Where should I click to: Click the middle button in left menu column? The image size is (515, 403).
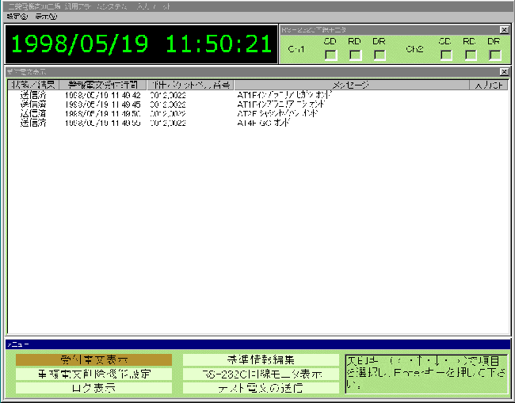click(93, 374)
